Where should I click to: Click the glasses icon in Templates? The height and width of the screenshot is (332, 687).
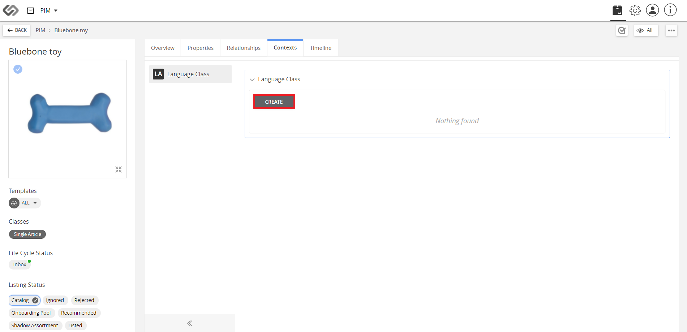click(14, 203)
